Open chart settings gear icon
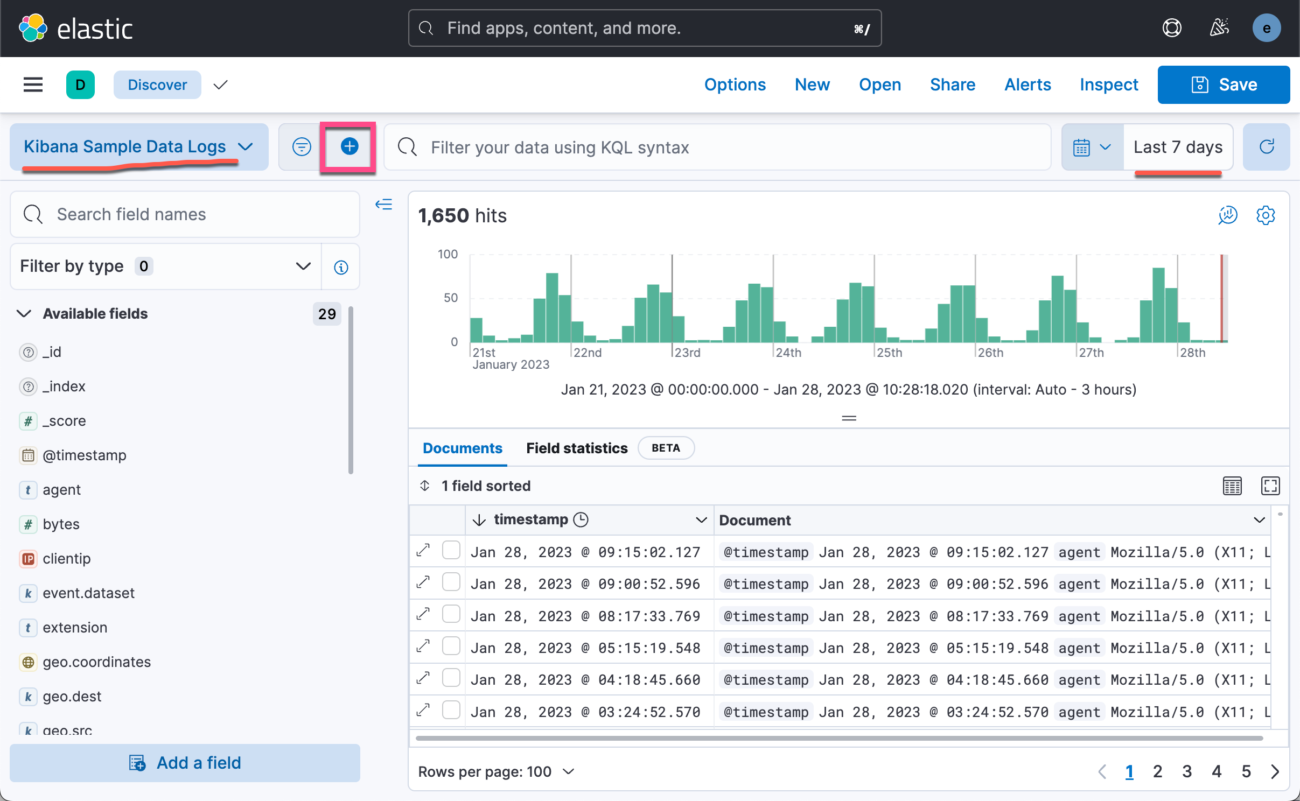The image size is (1300, 801). pyautogui.click(x=1265, y=215)
